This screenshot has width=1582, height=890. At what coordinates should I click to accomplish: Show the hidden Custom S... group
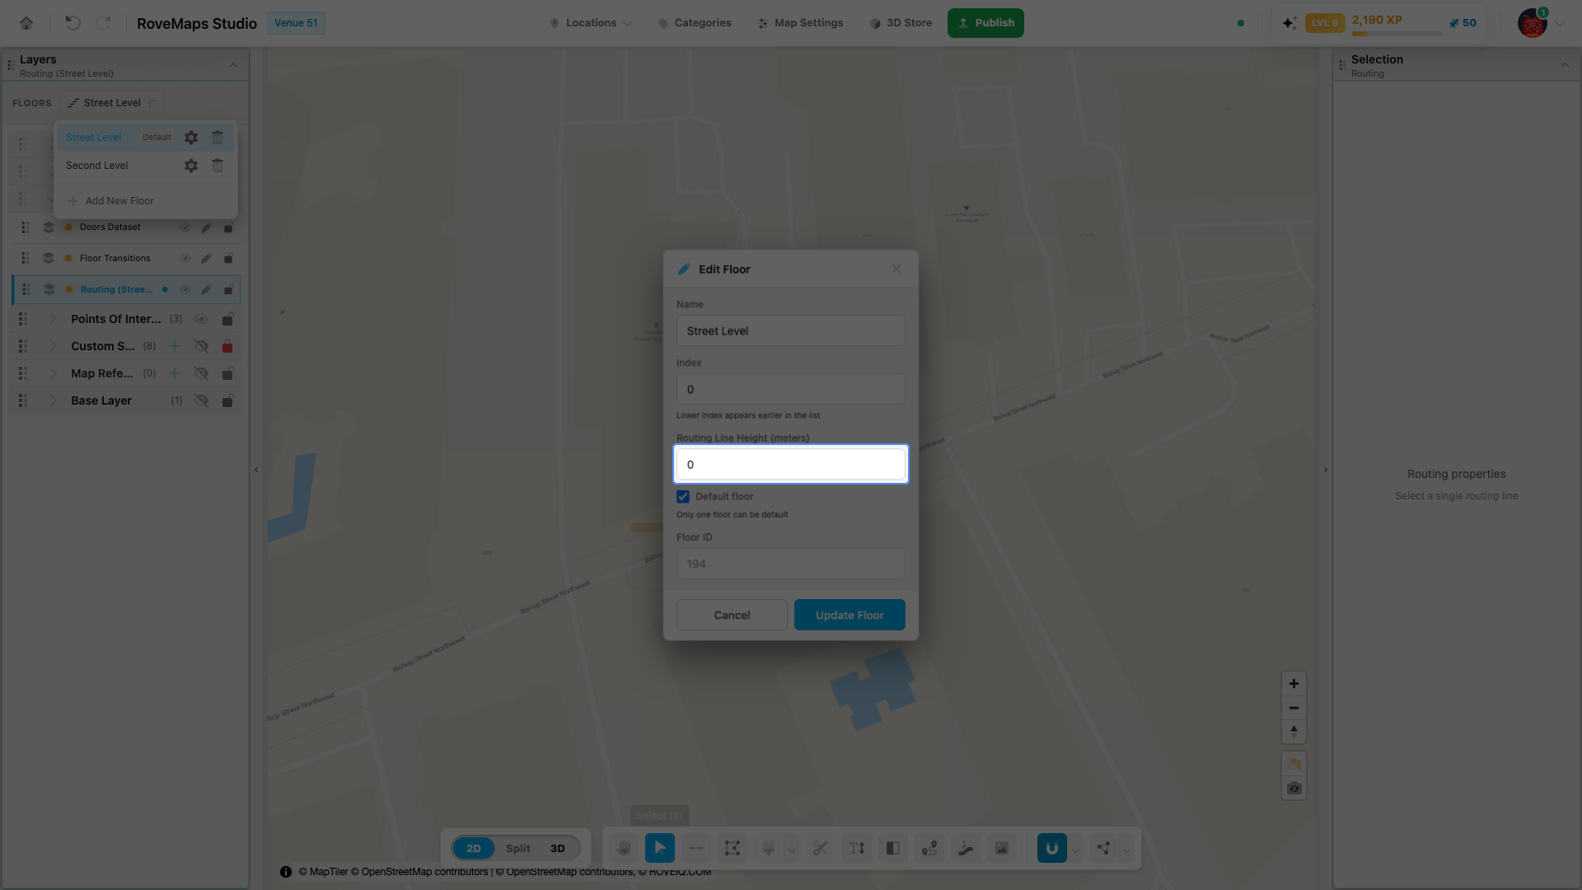click(x=201, y=346)
